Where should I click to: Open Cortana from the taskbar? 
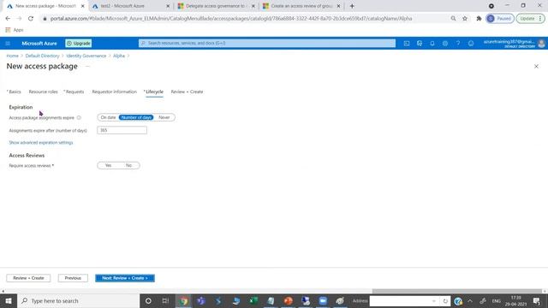[x=148, y=300]
